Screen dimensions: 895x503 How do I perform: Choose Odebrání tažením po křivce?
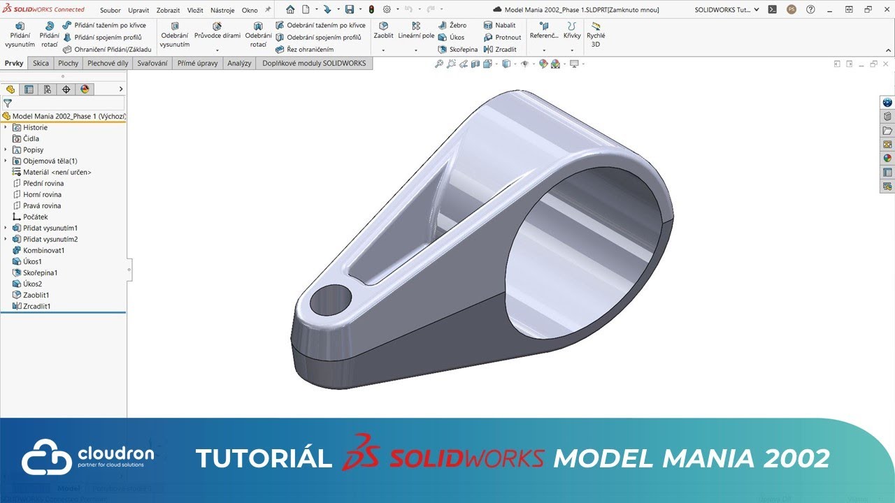point(320,25)
